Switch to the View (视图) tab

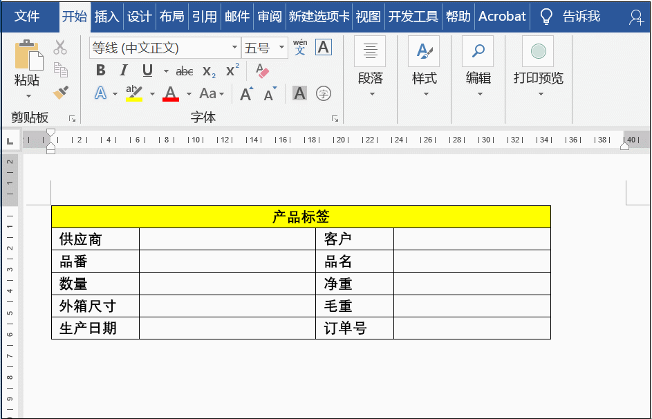368,17
